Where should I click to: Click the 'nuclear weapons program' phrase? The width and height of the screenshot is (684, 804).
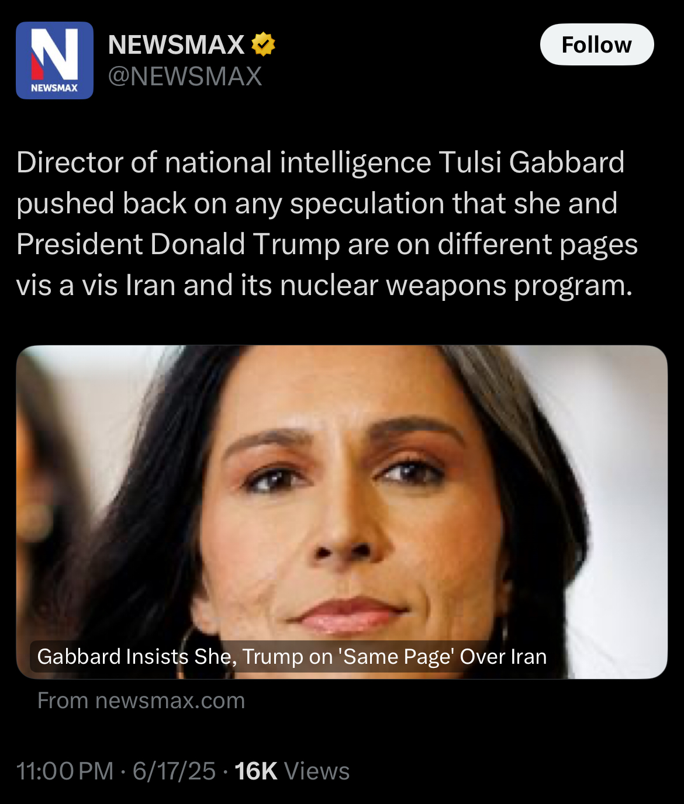tap(456, 286)
